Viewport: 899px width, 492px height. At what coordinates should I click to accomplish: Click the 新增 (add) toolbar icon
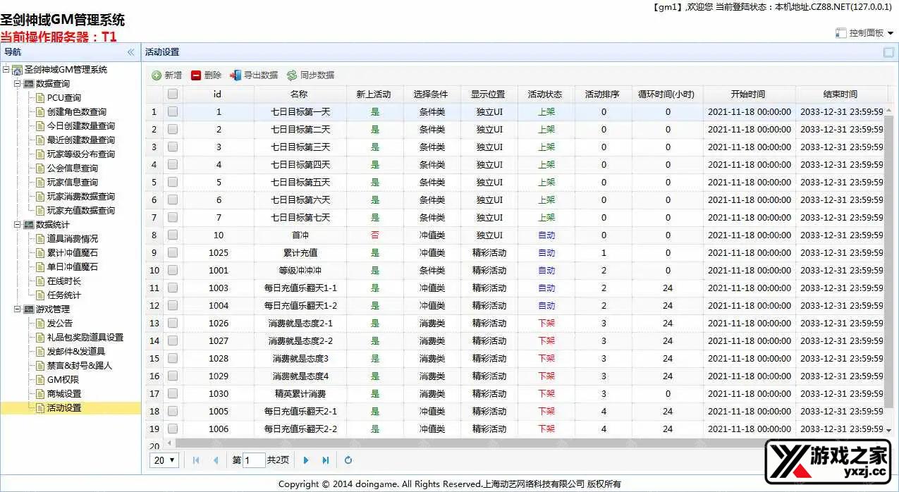tap(157, 75)
